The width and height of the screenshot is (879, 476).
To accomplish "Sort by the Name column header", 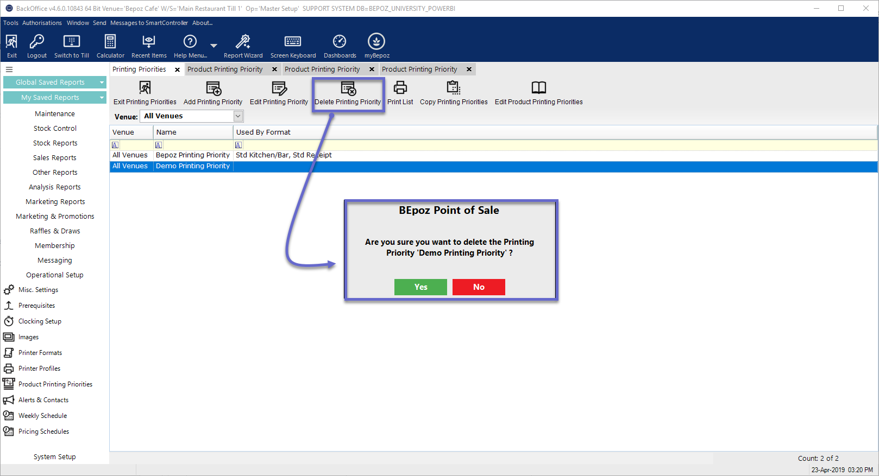I will [x=193, y=132].
